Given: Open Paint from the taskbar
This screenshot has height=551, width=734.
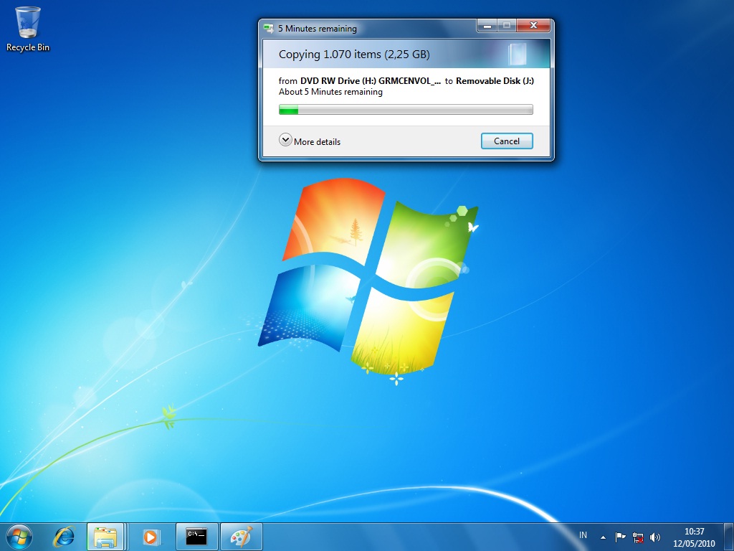Looking at the screenshot, I should pyautogui.click(x=241, y=537).
